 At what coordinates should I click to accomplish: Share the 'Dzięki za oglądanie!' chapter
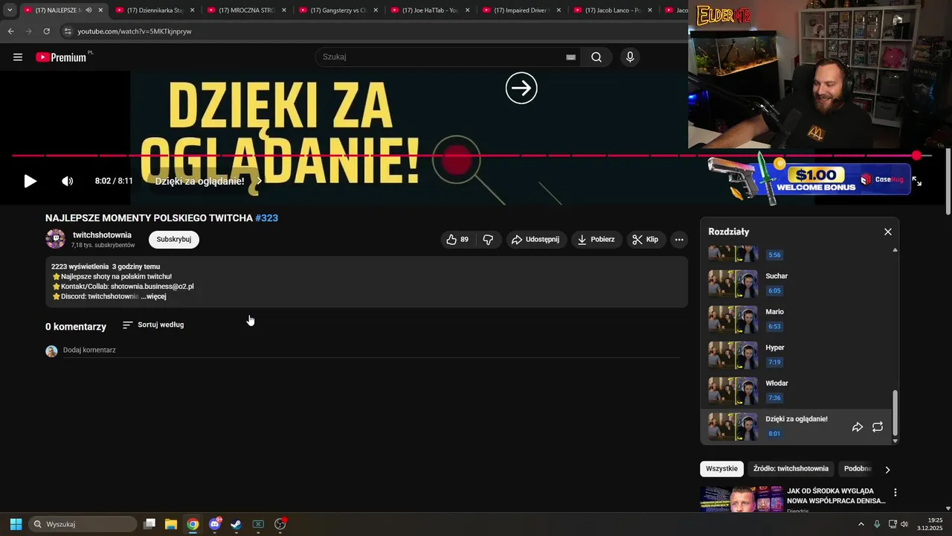[x=858, y=427]
